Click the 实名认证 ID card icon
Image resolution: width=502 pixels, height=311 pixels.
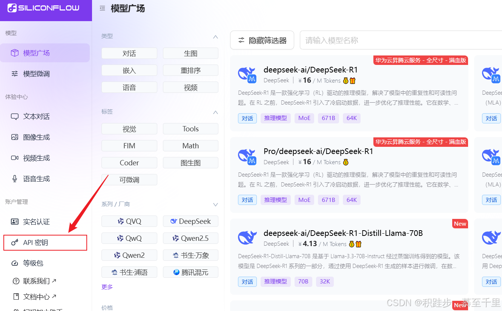15,222
